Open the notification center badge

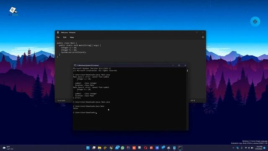pyautogui.click(x=265, y=148)
